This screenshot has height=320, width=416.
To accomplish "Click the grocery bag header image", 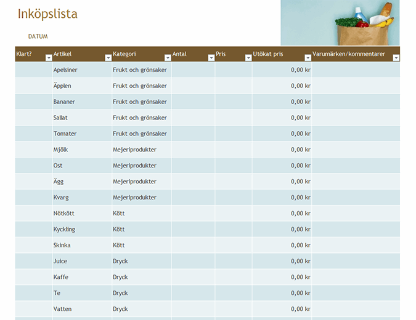I will 340,23.
